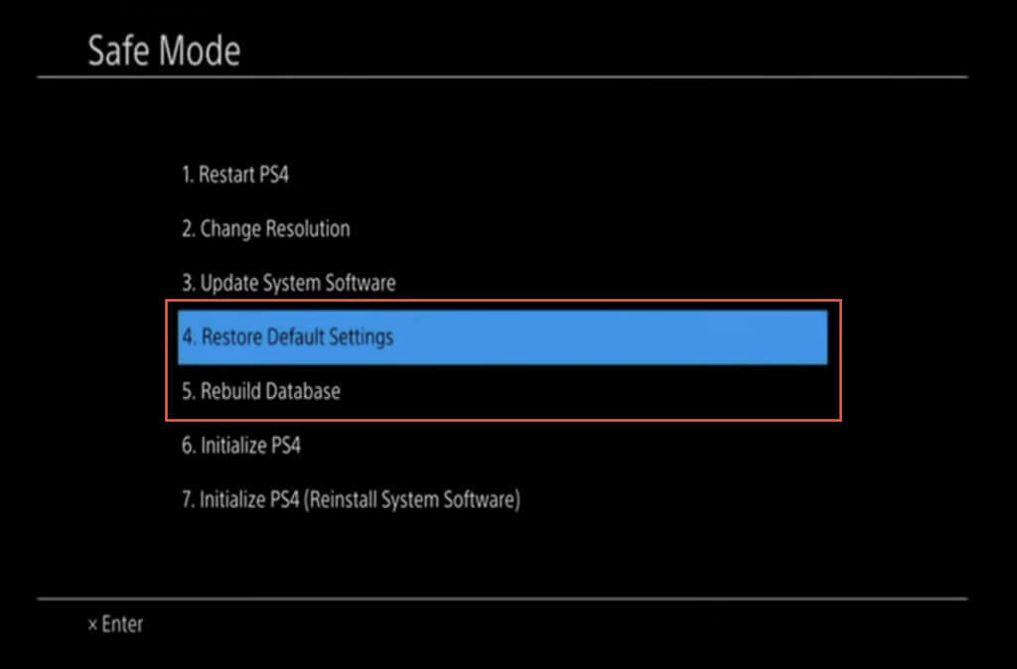This screenshot has height=669, width=1017.
Task: Open Update System Software
Action: (288, 283)
